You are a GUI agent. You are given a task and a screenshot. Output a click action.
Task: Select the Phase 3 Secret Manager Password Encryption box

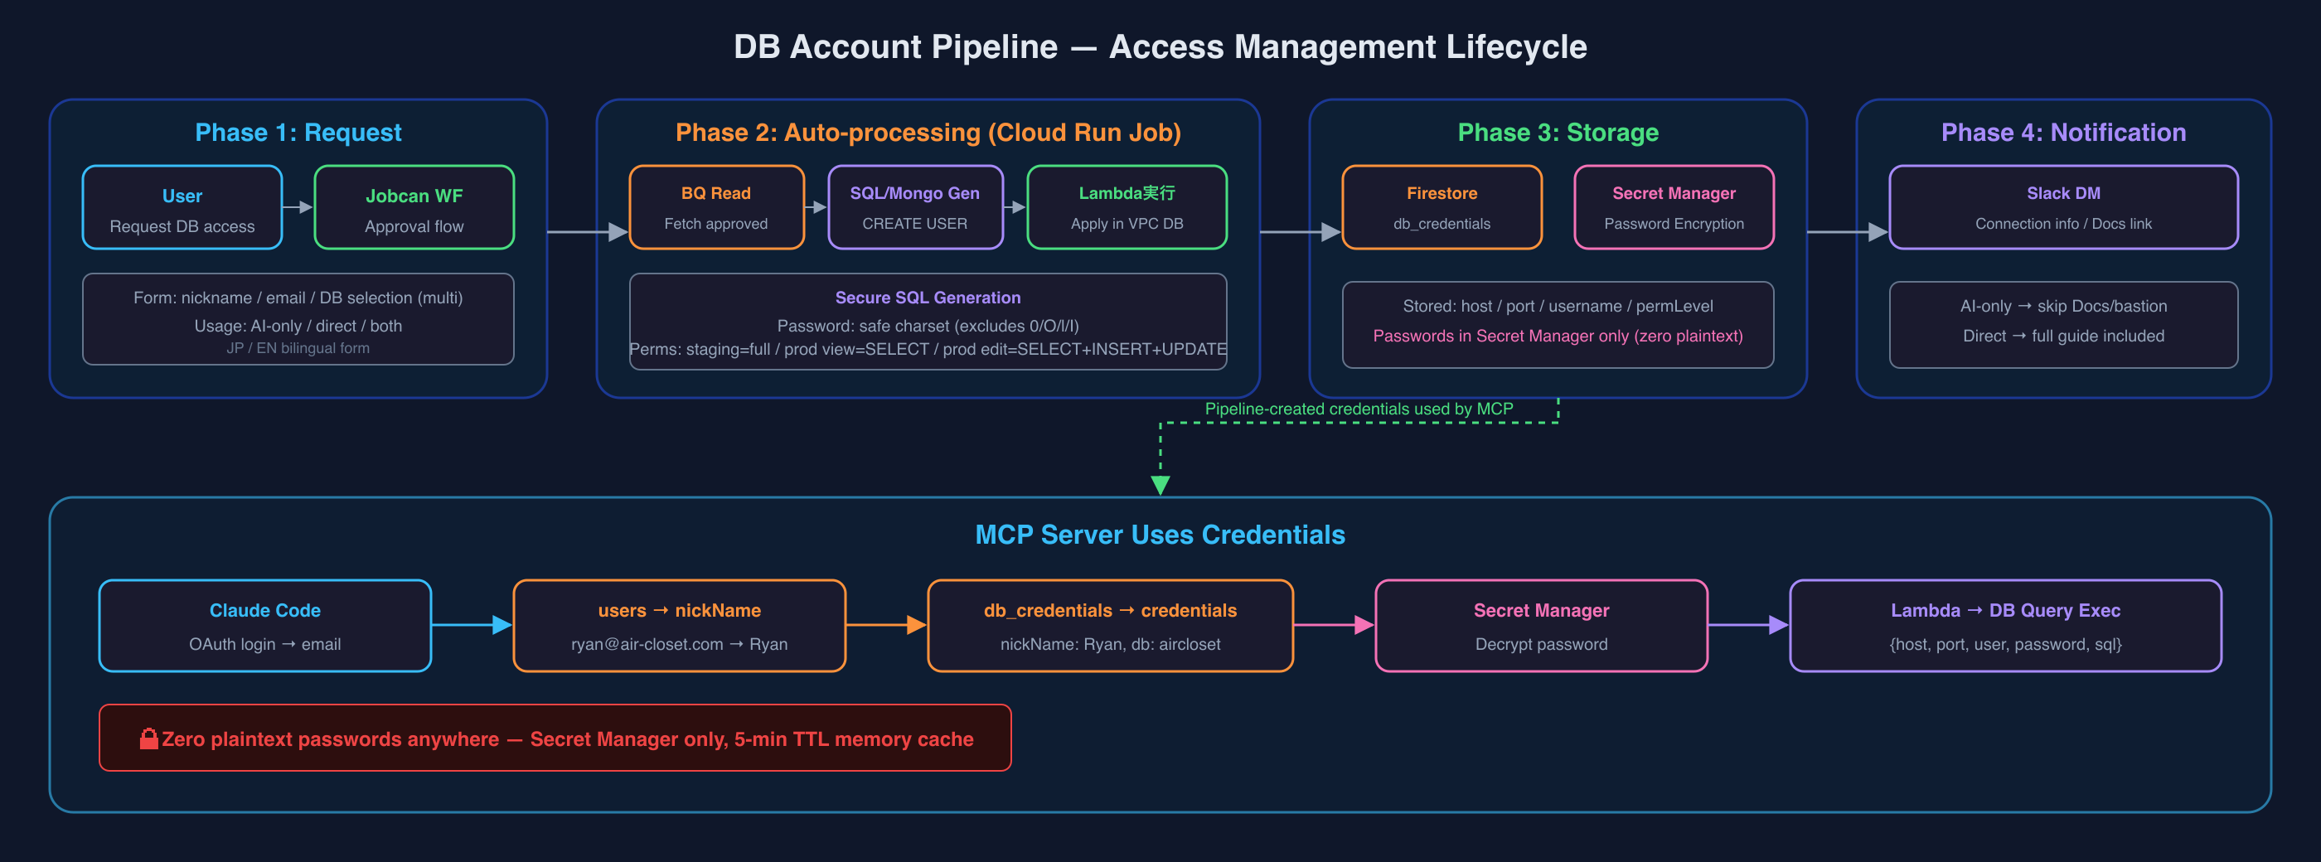click(1674, 207)
